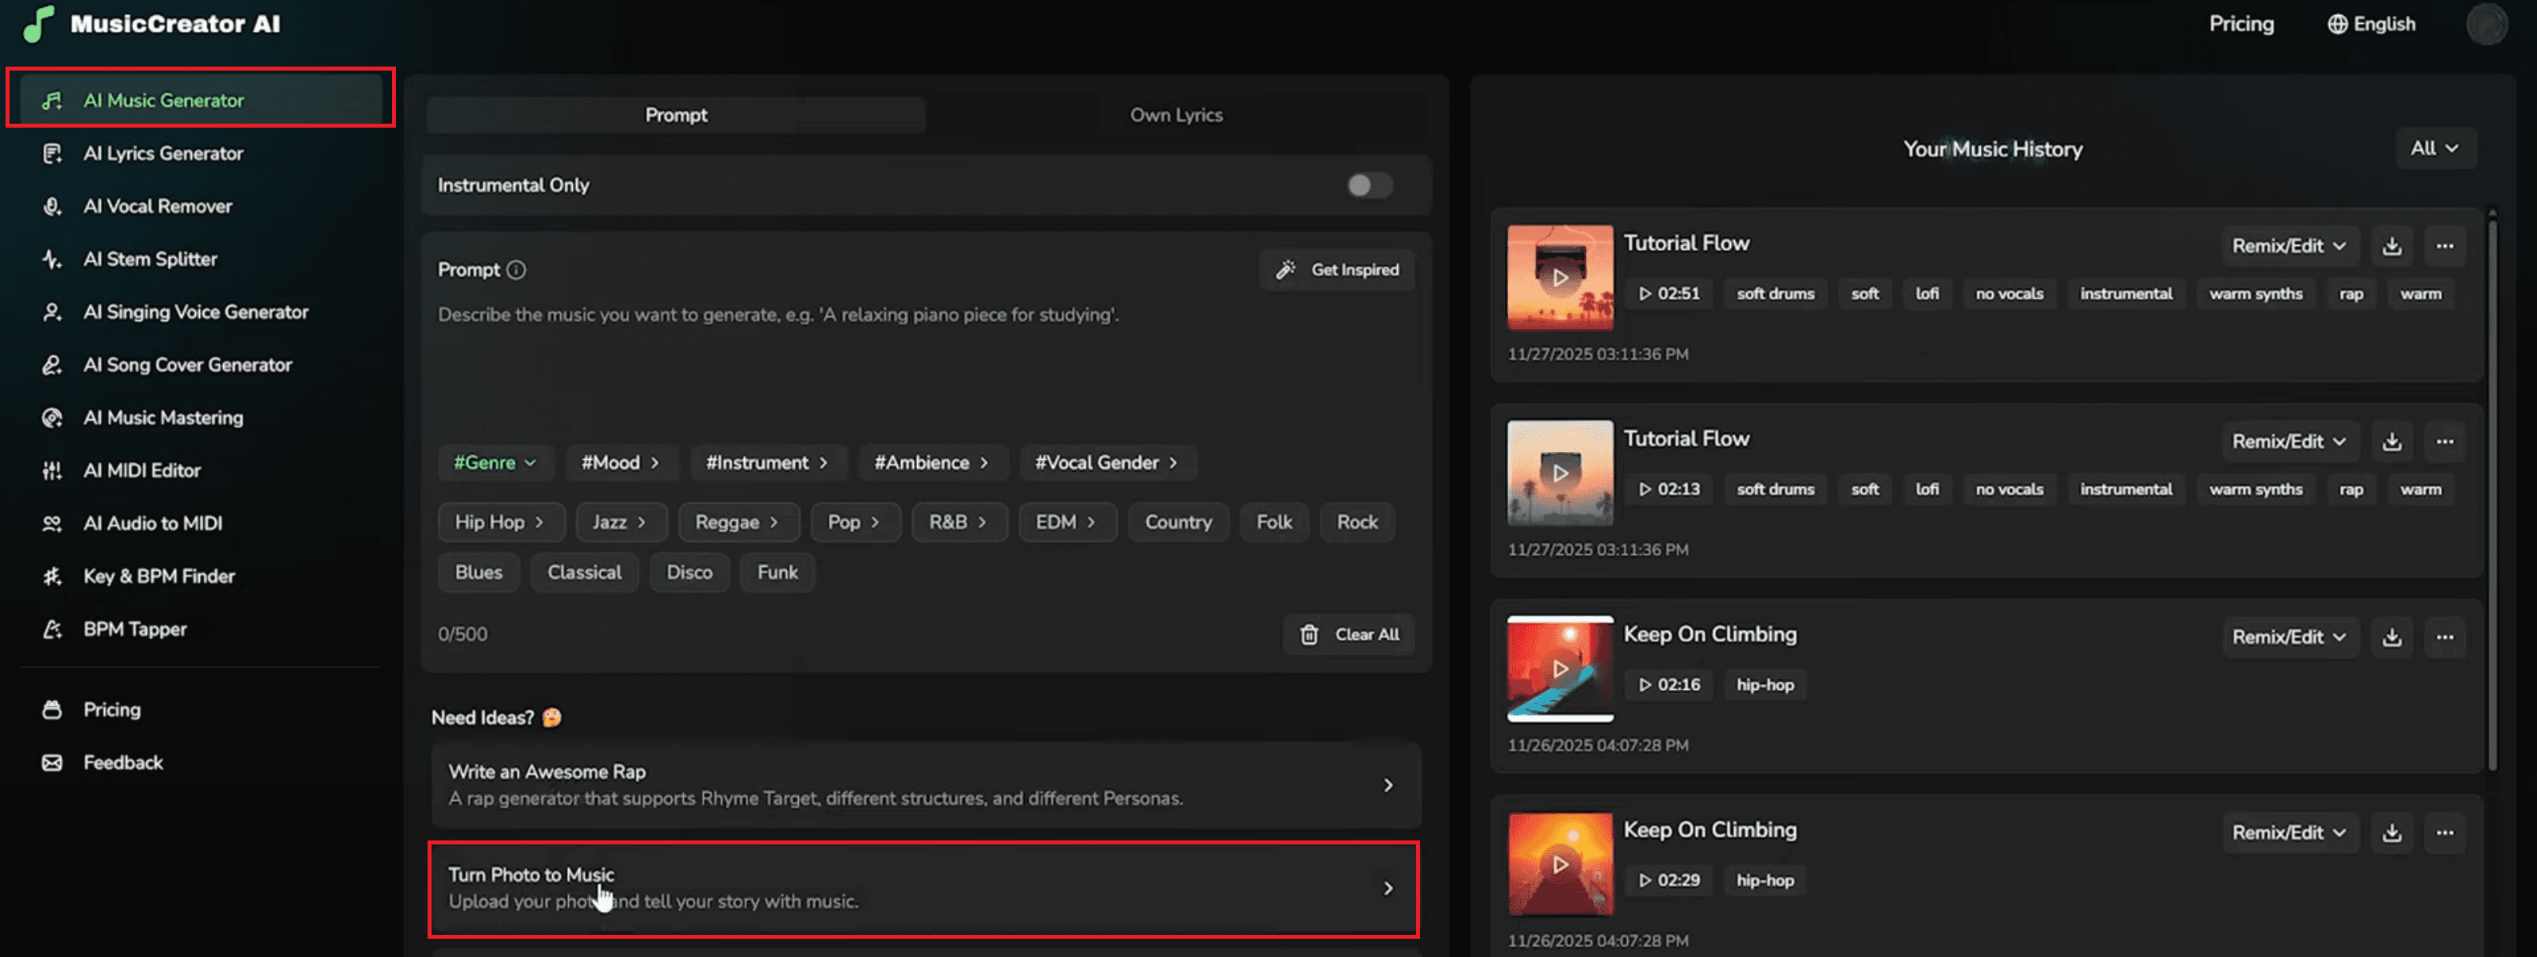Click download icon for first Tutorial Flow
The height and width of the screenshot is (957, 2537).
[x=2391, y=246]
